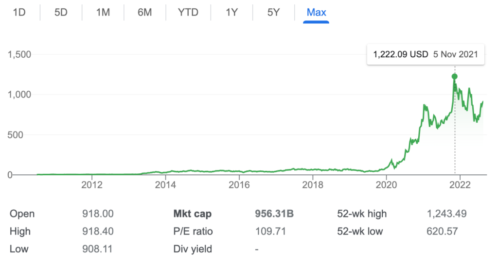Click the active Max range tab
The width and height of the screenshot is (498, 266).
(x=316, y=12)
